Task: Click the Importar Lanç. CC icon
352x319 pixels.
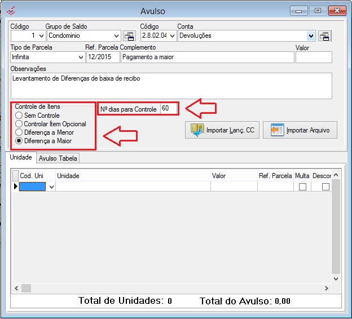Action: point(197,130)
